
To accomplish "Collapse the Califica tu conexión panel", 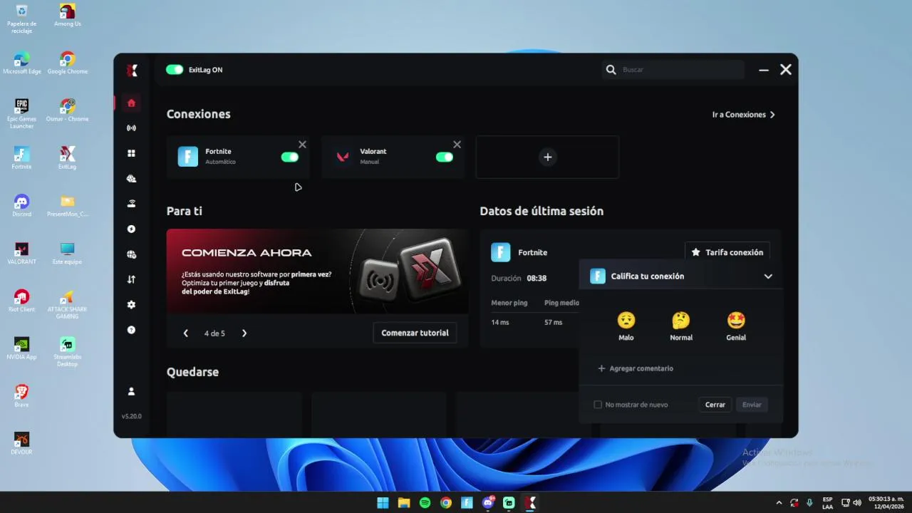I will point(768,276).
